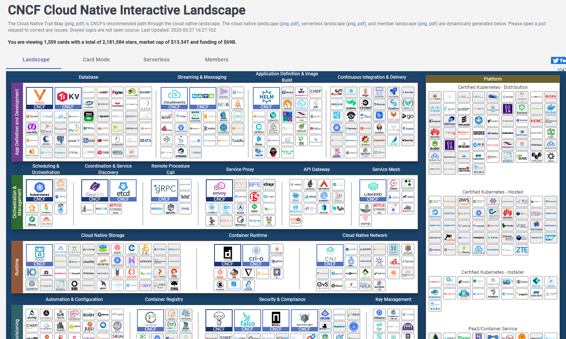Open the docker distribution logo

(x=551, y=109)
